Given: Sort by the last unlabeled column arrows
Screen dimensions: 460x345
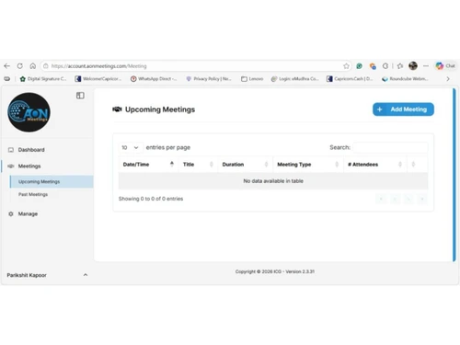Looking at the screenshot, I should tap(413, 165).
